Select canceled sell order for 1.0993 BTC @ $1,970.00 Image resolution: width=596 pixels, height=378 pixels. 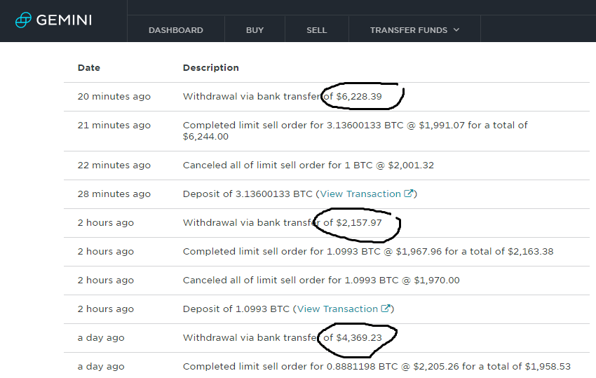pyautogui.click(x=321, y=281)
